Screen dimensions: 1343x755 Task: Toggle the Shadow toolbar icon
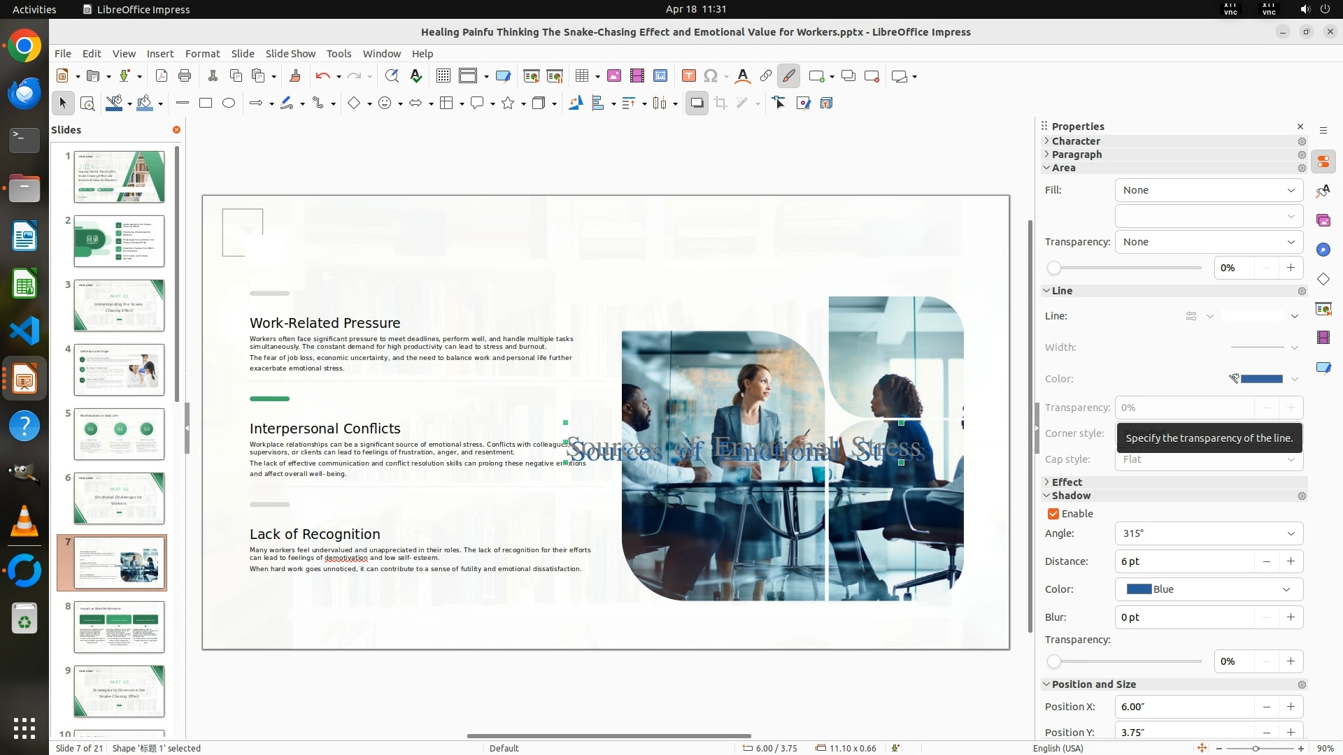point(697,103)
